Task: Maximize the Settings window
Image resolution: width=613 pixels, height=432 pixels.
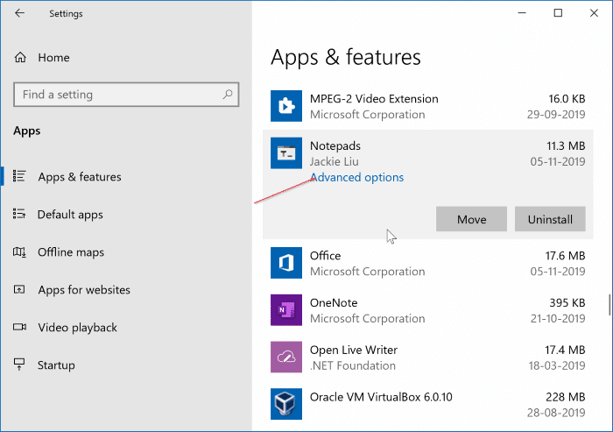Action: 558,13
